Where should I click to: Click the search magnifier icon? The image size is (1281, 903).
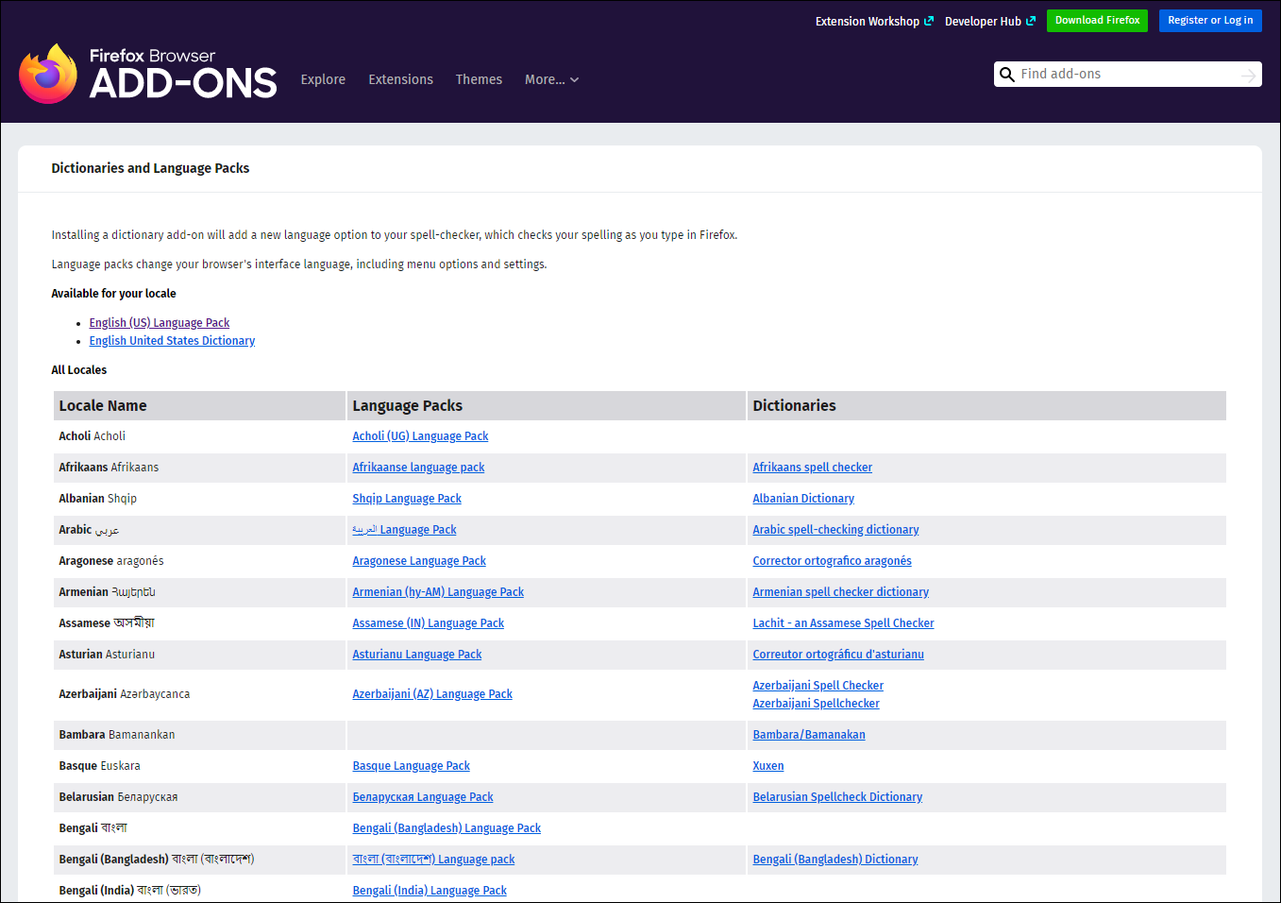coord(1007,75)
